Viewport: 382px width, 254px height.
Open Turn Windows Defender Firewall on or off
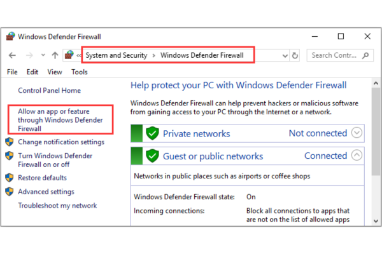(x=55, y=160)
